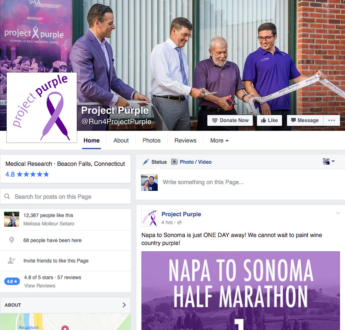Click the blue 4.8 star rating badge
345x330 pixels.
click(x=12, y=281)
